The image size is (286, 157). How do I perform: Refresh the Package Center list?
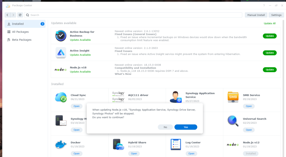[20, 15]
